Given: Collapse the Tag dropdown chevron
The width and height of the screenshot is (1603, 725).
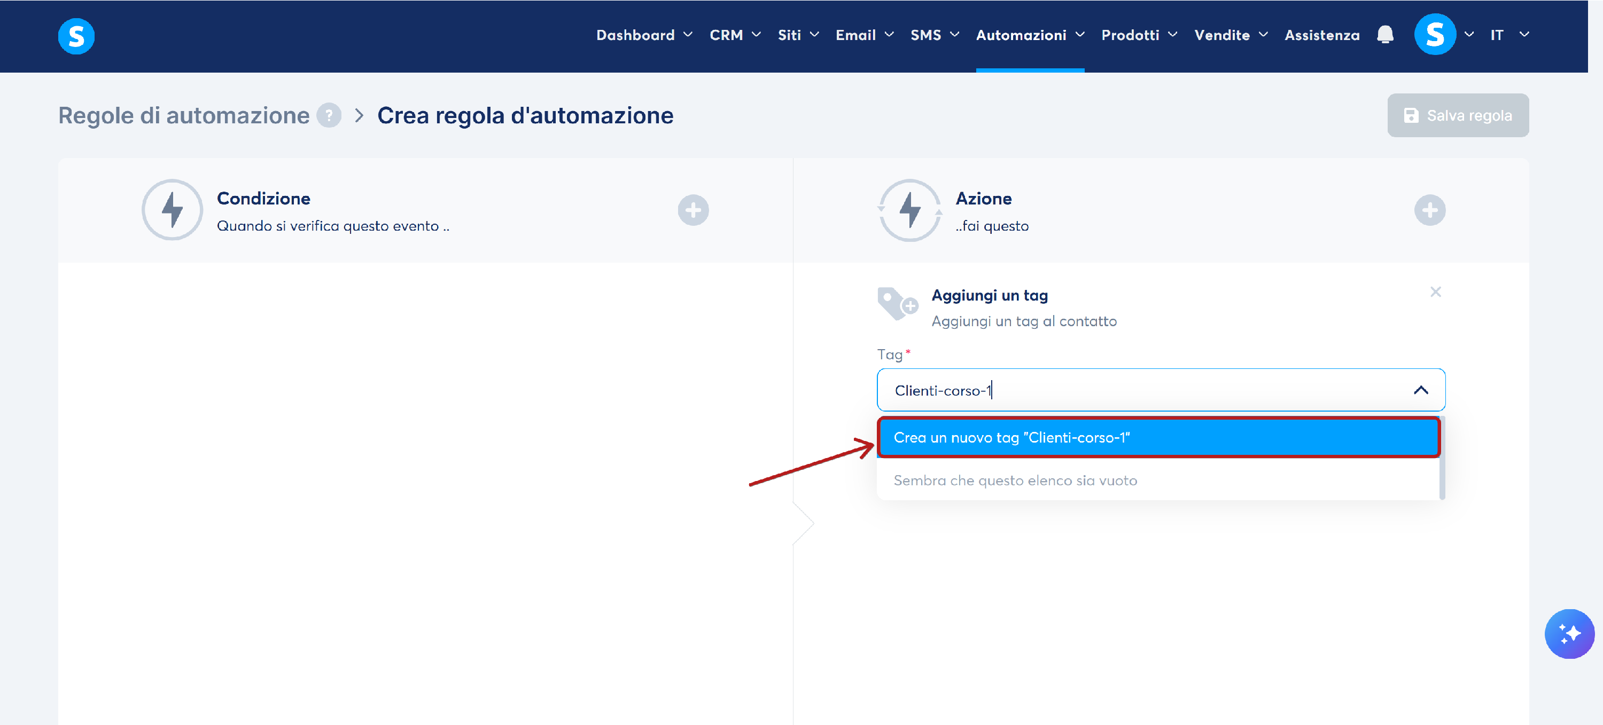Looking at the screenshot, I should pyautogui.click(x=1420, y=390).
